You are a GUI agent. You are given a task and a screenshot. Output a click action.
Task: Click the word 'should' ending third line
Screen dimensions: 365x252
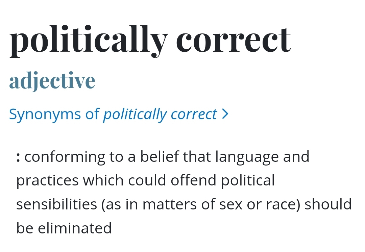pyautogui.click(x=328, y=204)
